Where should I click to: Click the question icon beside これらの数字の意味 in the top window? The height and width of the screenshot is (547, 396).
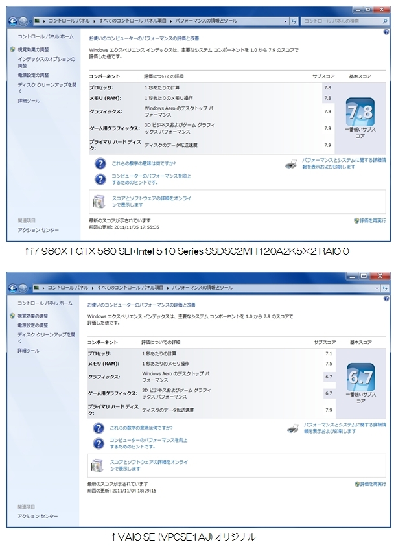(100, 163)
